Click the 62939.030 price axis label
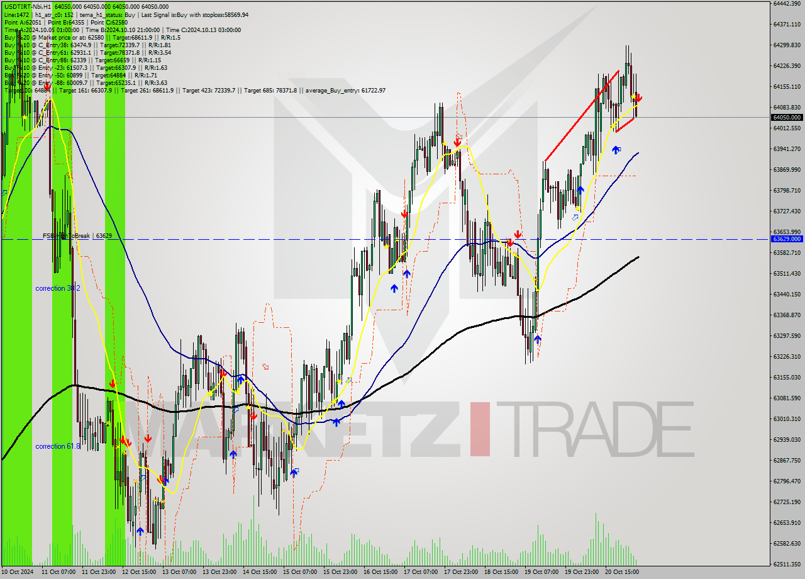This screenshot has height=579, width=805. 787,439
